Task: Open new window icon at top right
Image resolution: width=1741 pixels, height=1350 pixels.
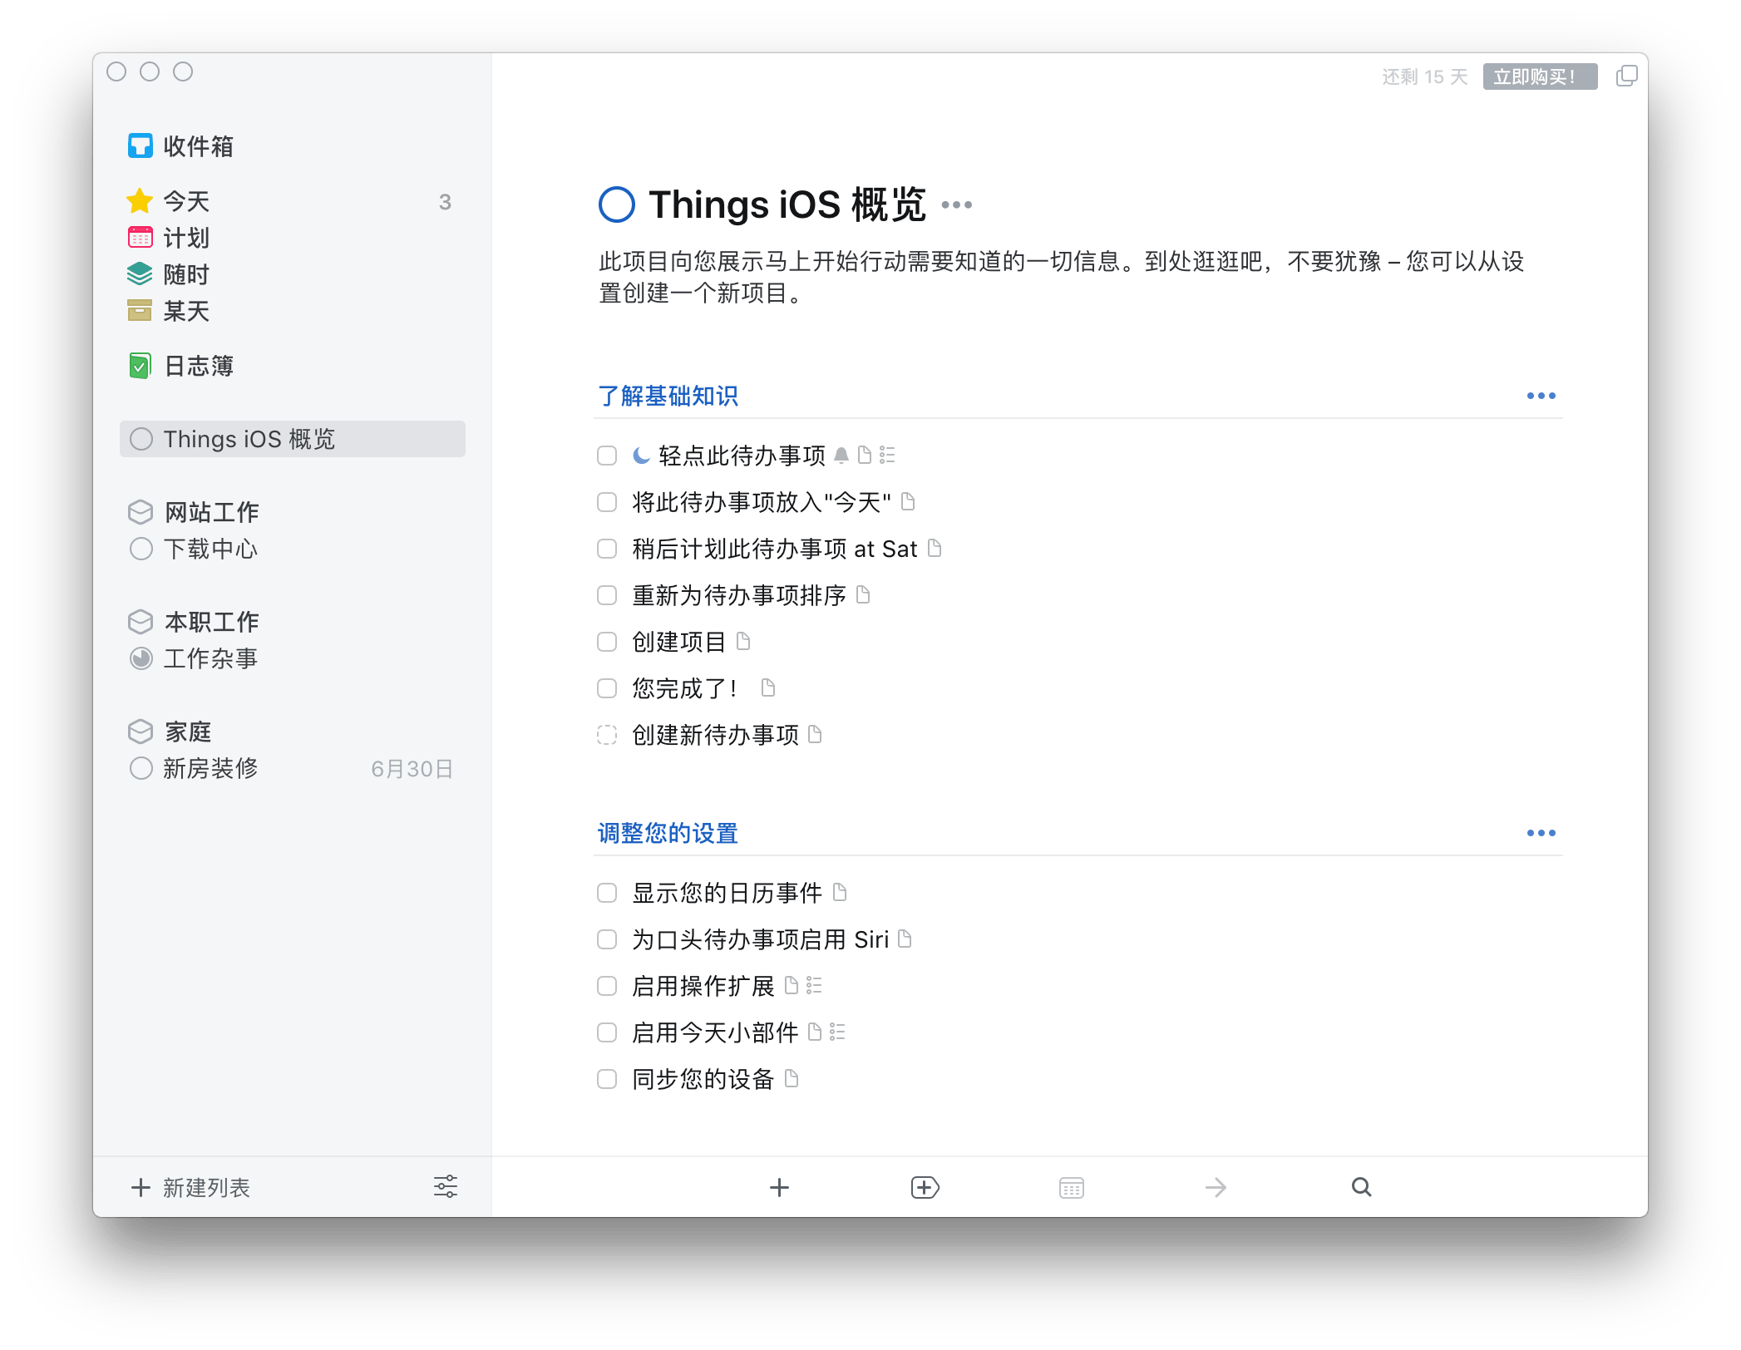Action: click(1626, 76)
